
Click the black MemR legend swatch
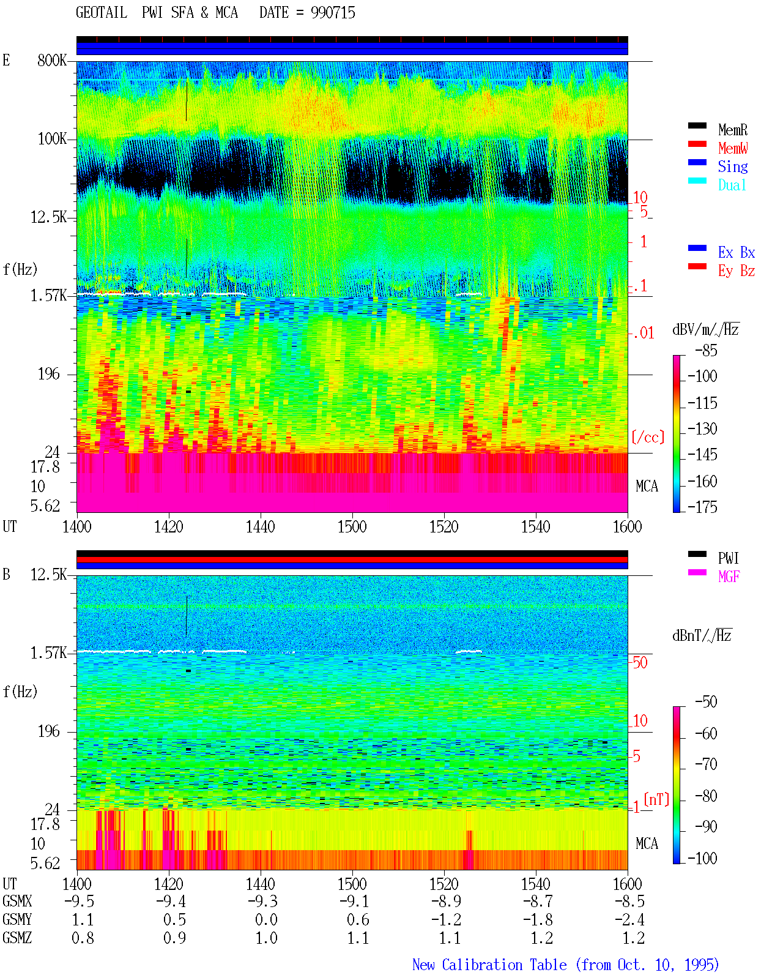697,125
